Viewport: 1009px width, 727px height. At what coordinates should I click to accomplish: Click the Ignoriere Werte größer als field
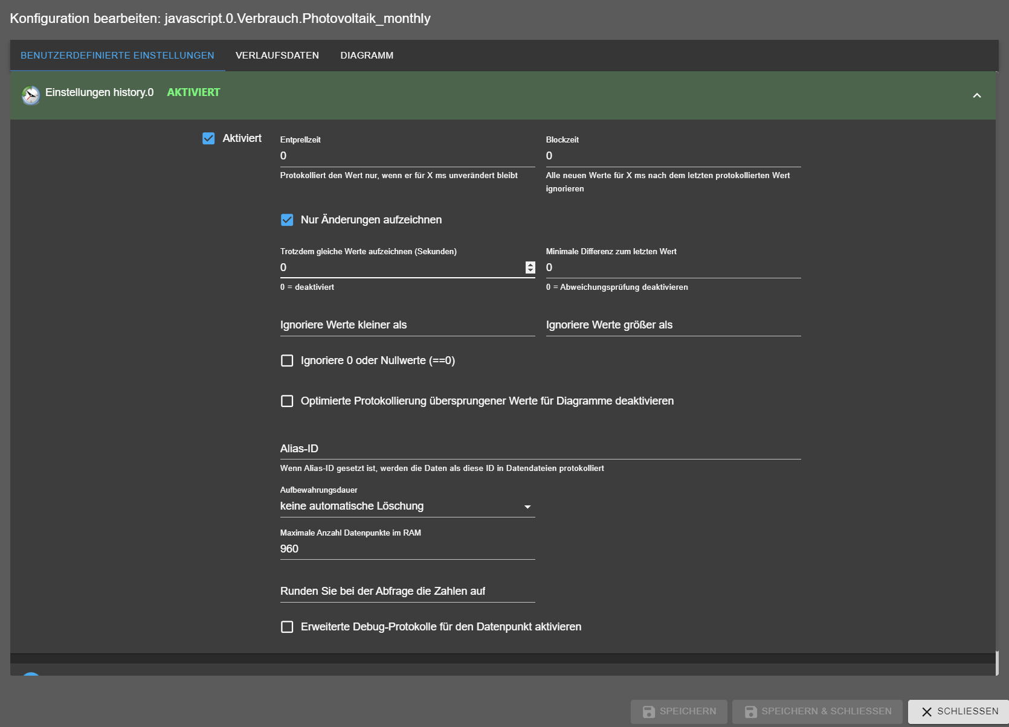point(673,325)
